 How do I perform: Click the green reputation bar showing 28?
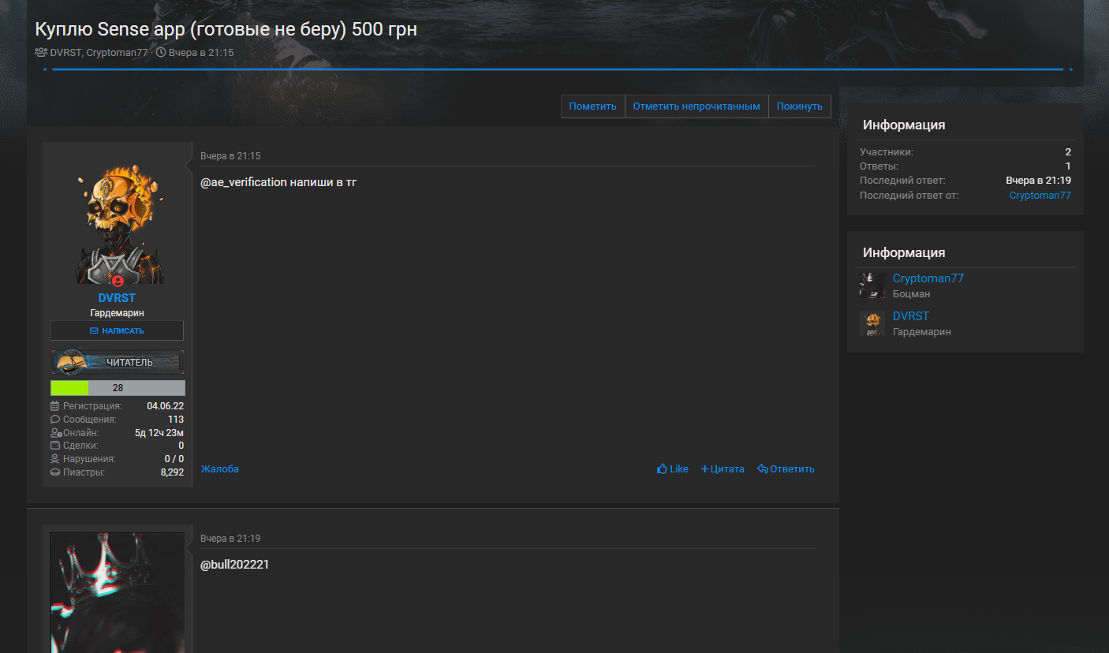118,388
